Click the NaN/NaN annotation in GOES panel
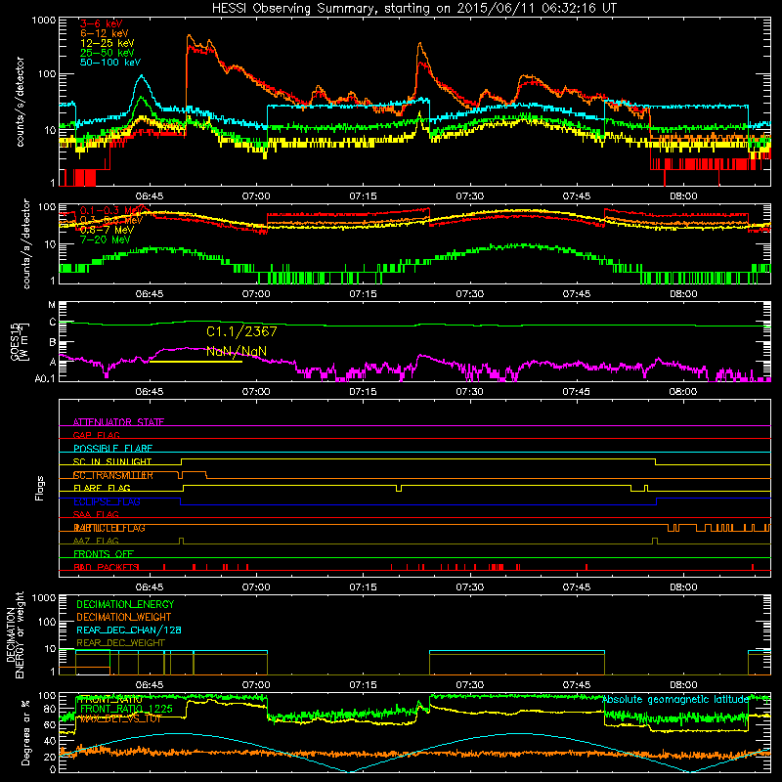The width and height of the screenshot is (782, 782). tap(237, 351)
